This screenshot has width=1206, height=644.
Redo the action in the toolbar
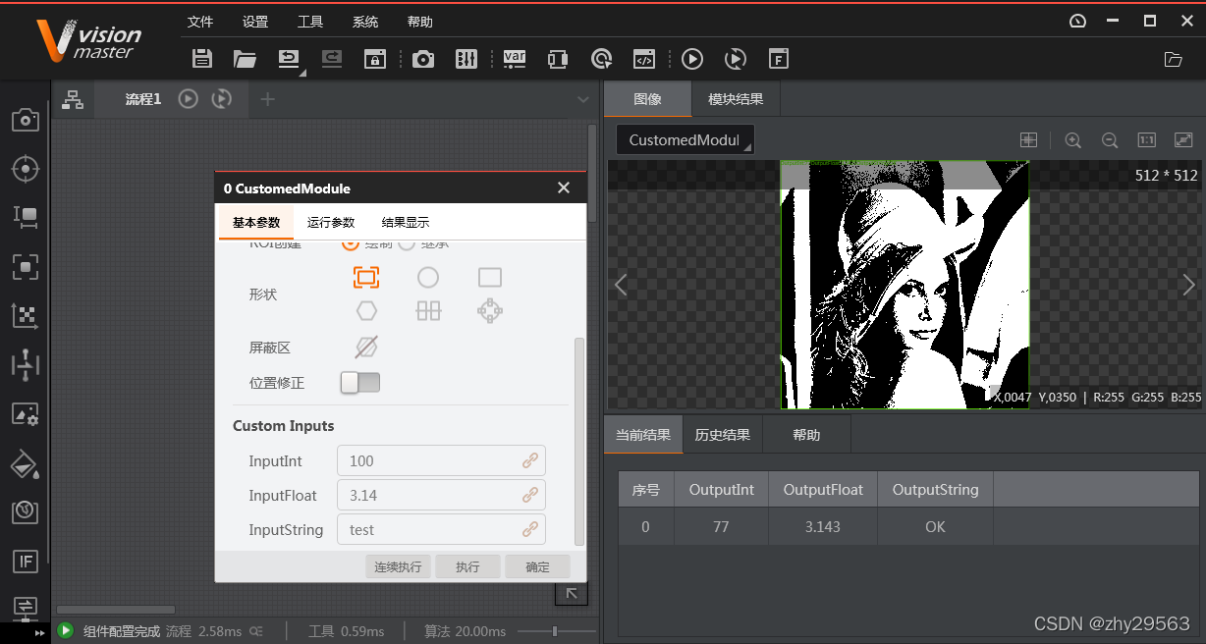pos(332,59)
